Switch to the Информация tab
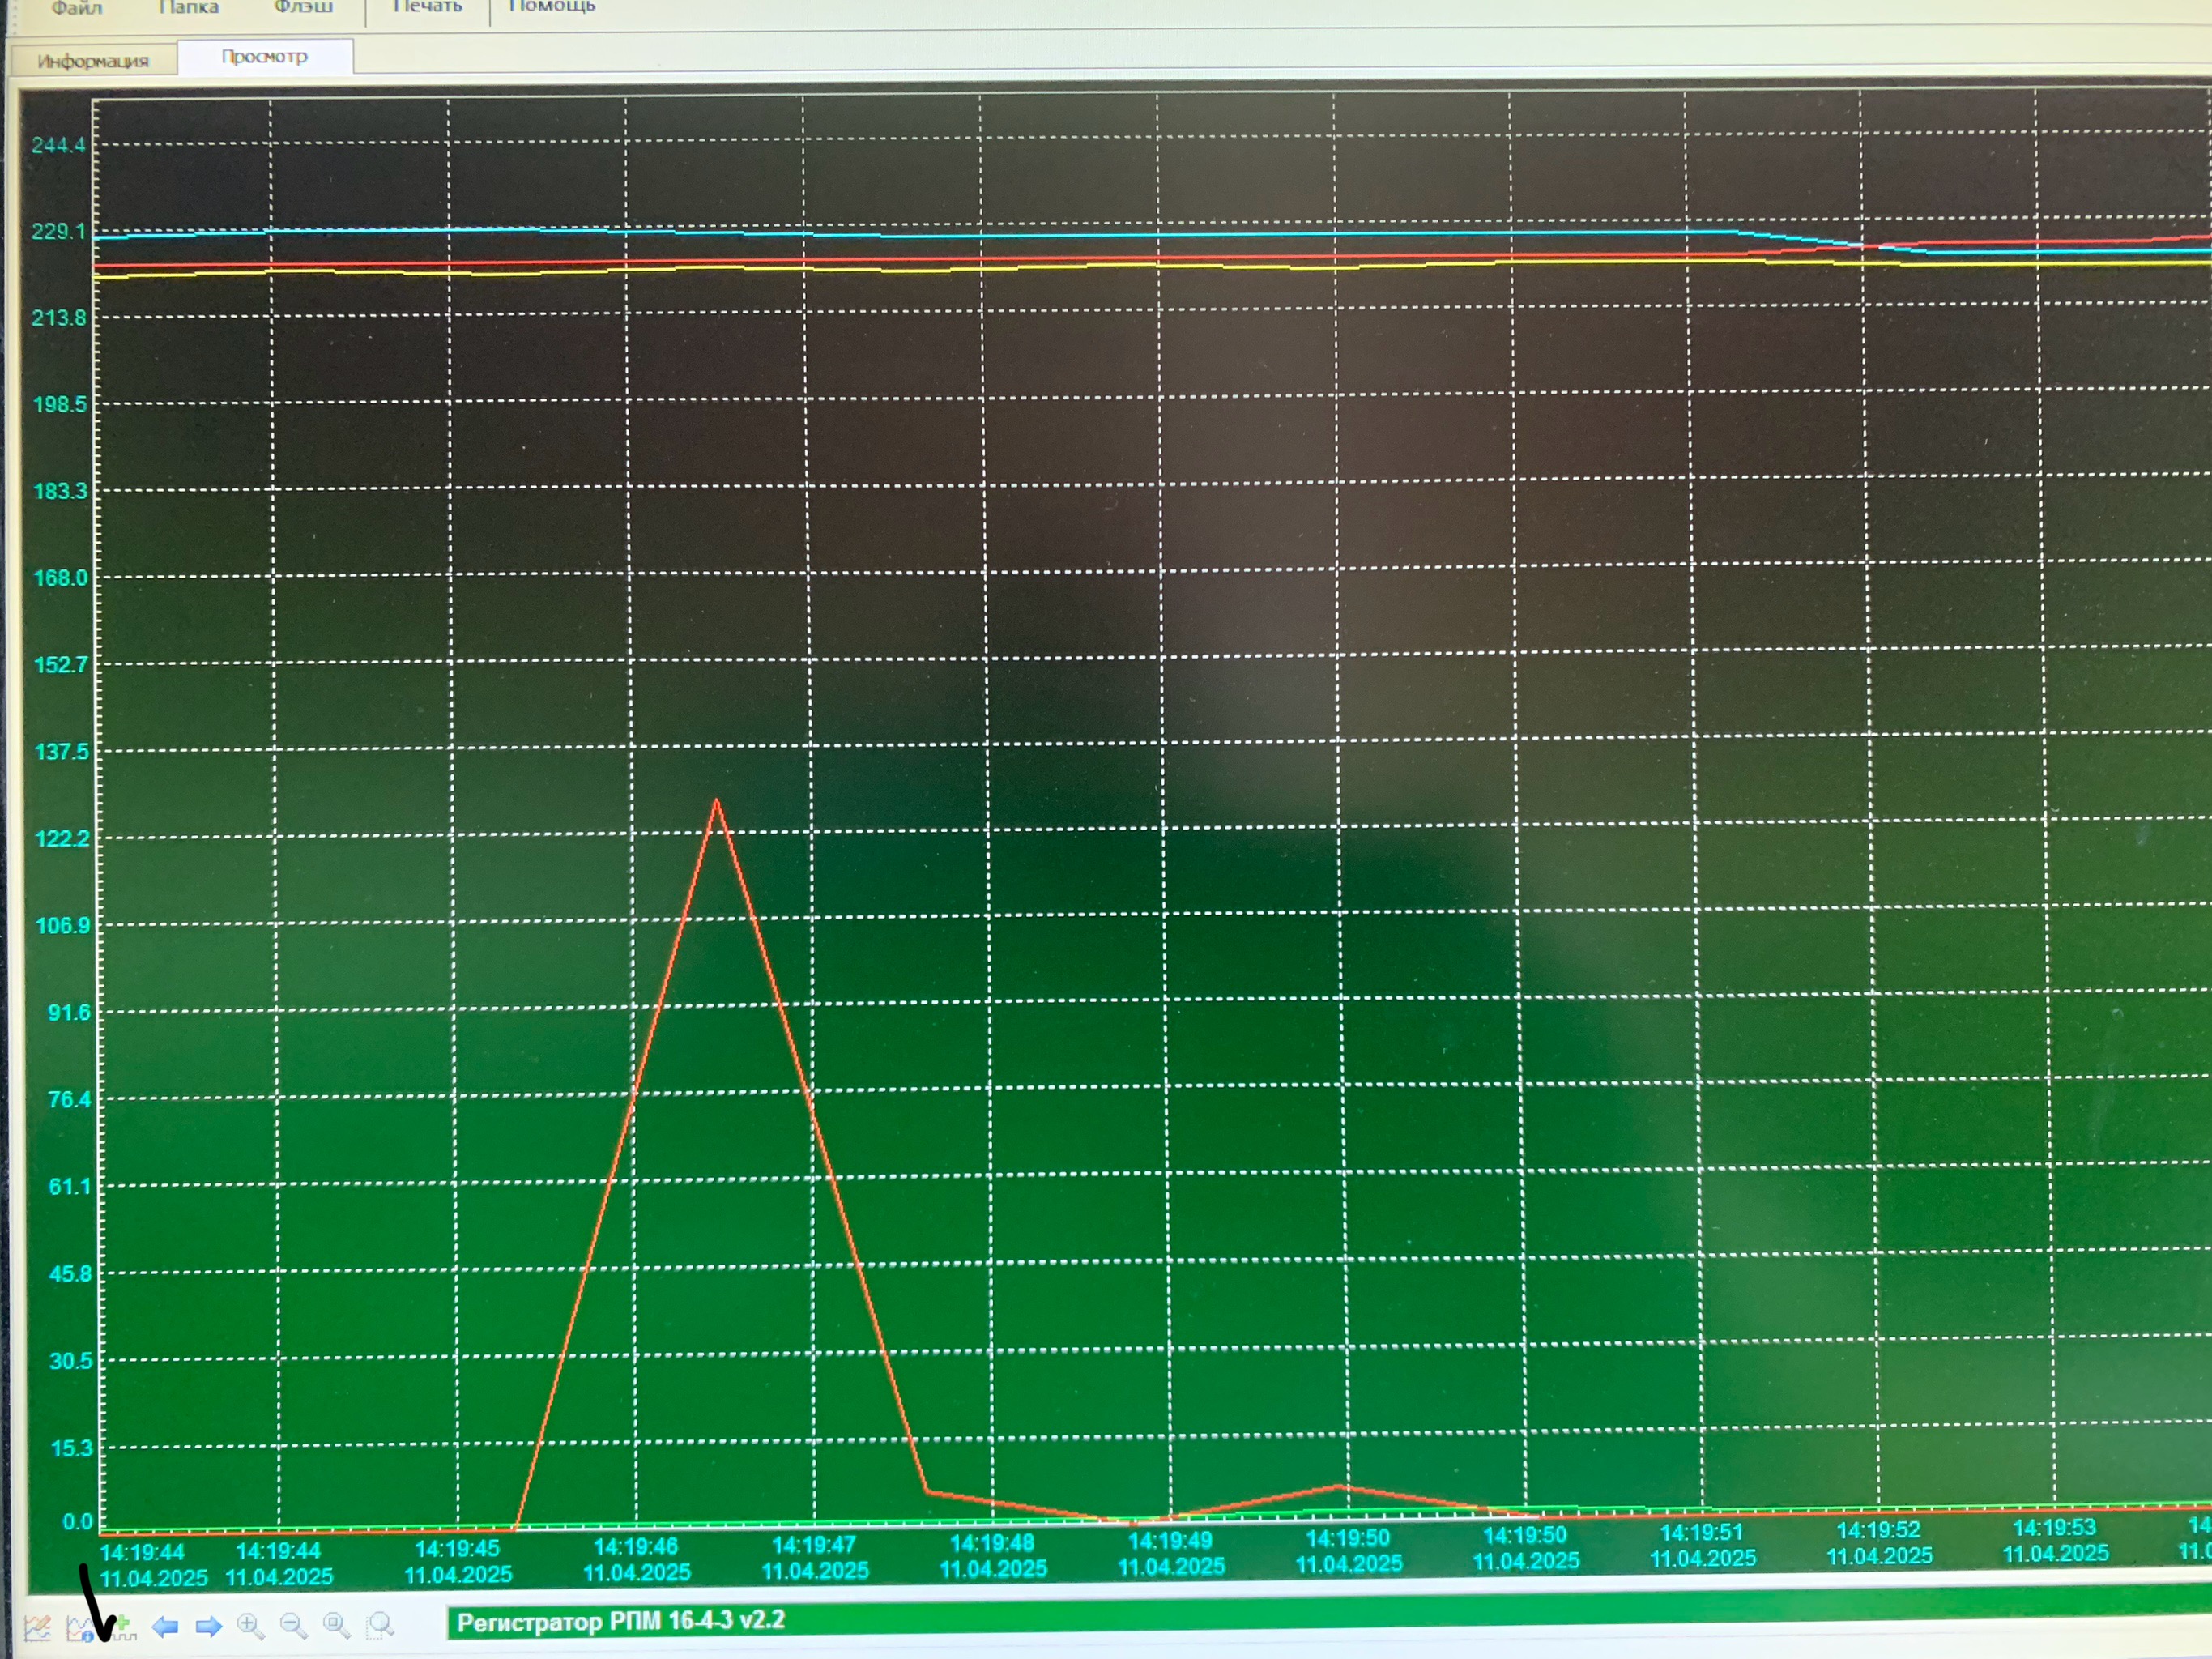 pyautogui.click(x=93, y=61)
